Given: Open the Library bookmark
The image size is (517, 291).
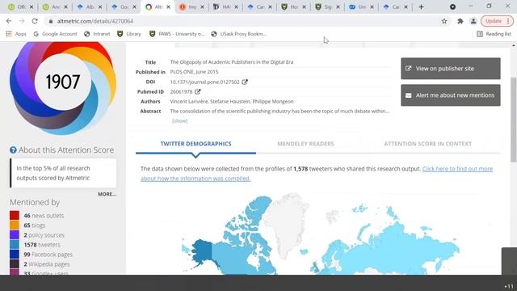Looking at the screenshot, I should pyautogui.click(x=129, y=34).
